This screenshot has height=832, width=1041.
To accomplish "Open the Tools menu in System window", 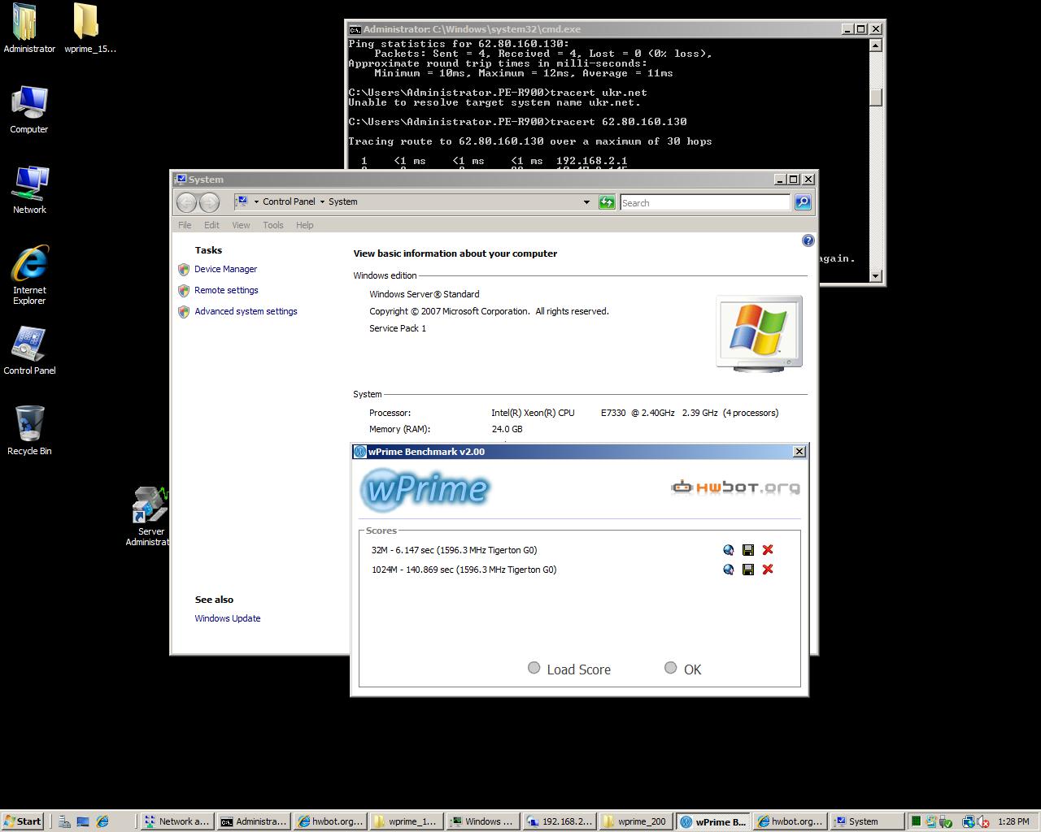I will click(273, 225).
